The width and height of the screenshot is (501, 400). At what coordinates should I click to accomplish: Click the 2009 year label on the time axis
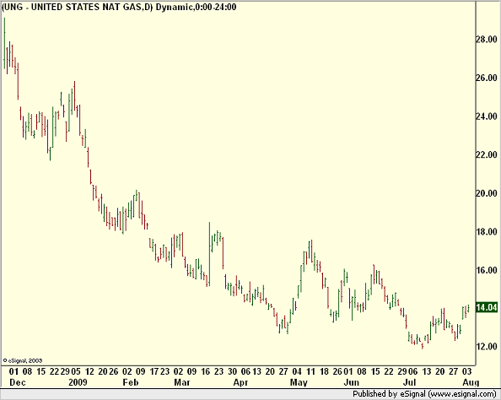tap(78, 382)
